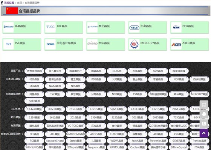Open 村田晶振 in 日本进口晶振 row

click(34, 79)
